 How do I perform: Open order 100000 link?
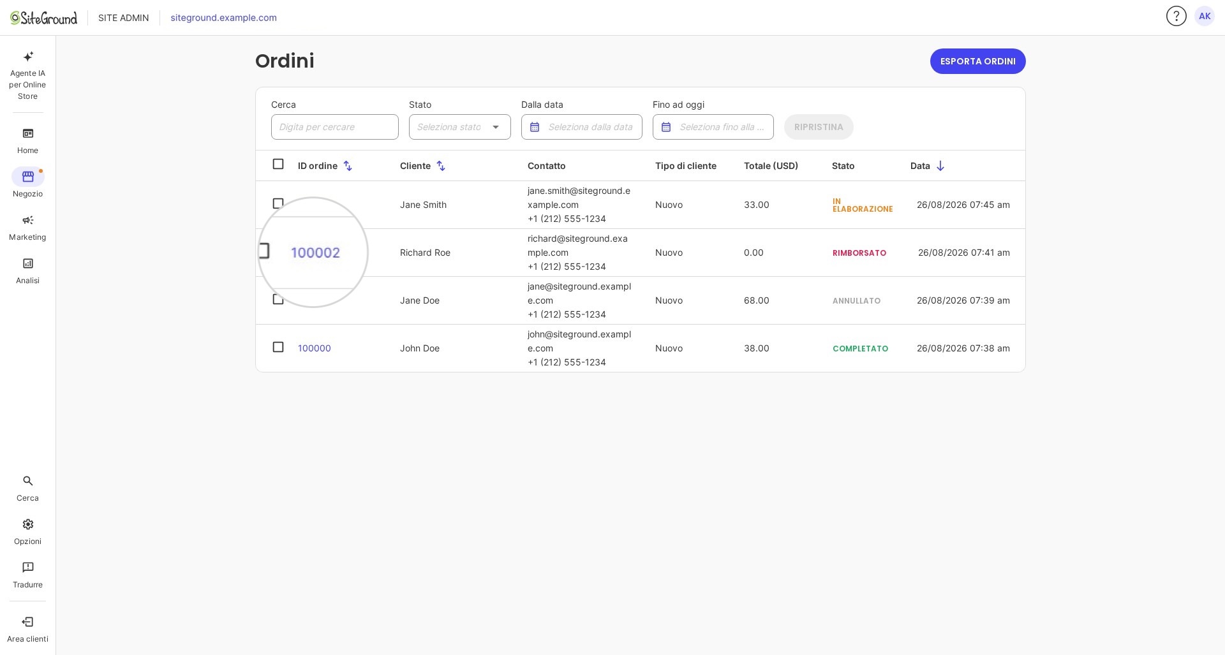(x=314, y=348)
